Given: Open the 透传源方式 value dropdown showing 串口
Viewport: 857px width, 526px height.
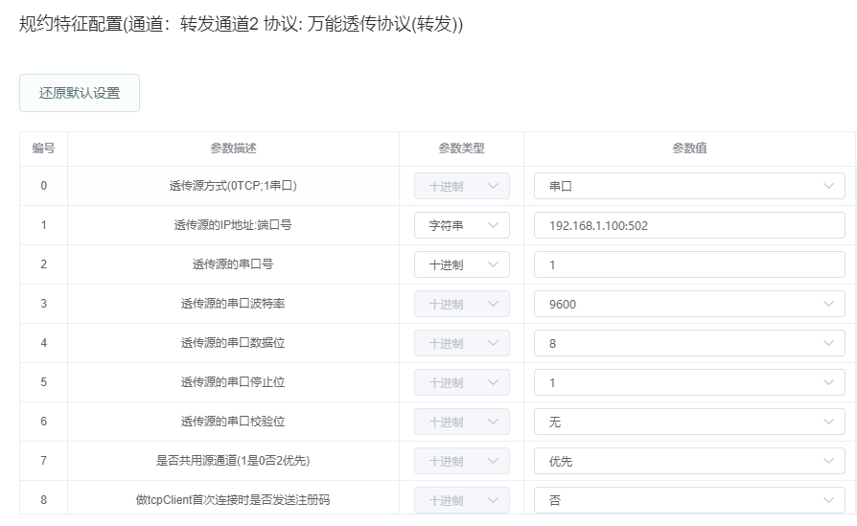Looking at the screenshot, I should point(689,186).
